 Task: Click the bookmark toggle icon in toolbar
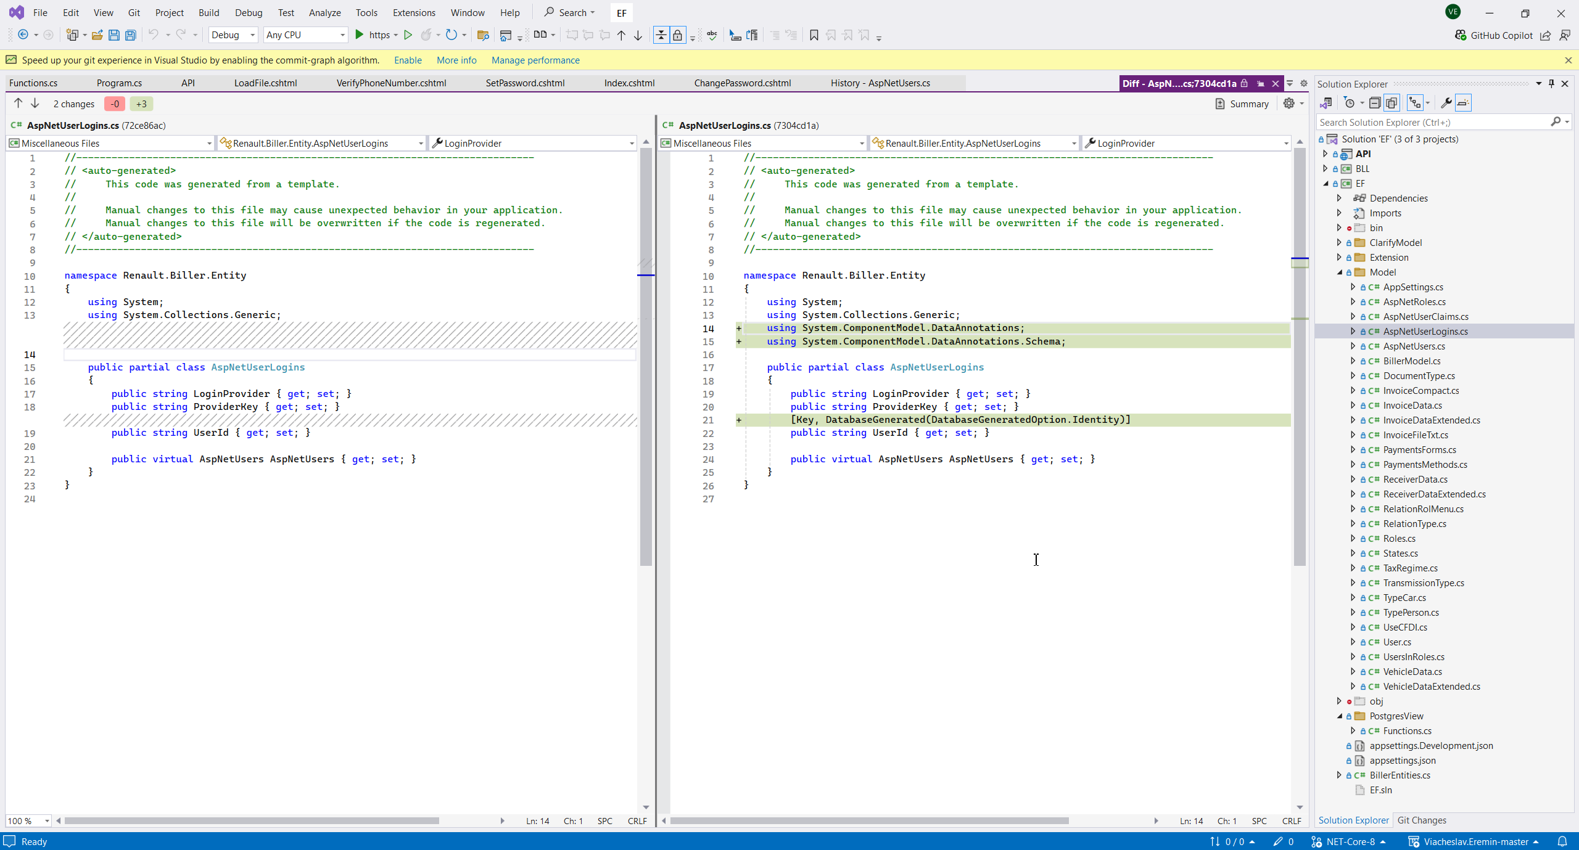(x=814, y=35)
